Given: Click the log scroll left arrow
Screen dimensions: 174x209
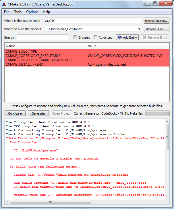Looking at the screenshot, I should pyautogui.click(x=7, y=202).
